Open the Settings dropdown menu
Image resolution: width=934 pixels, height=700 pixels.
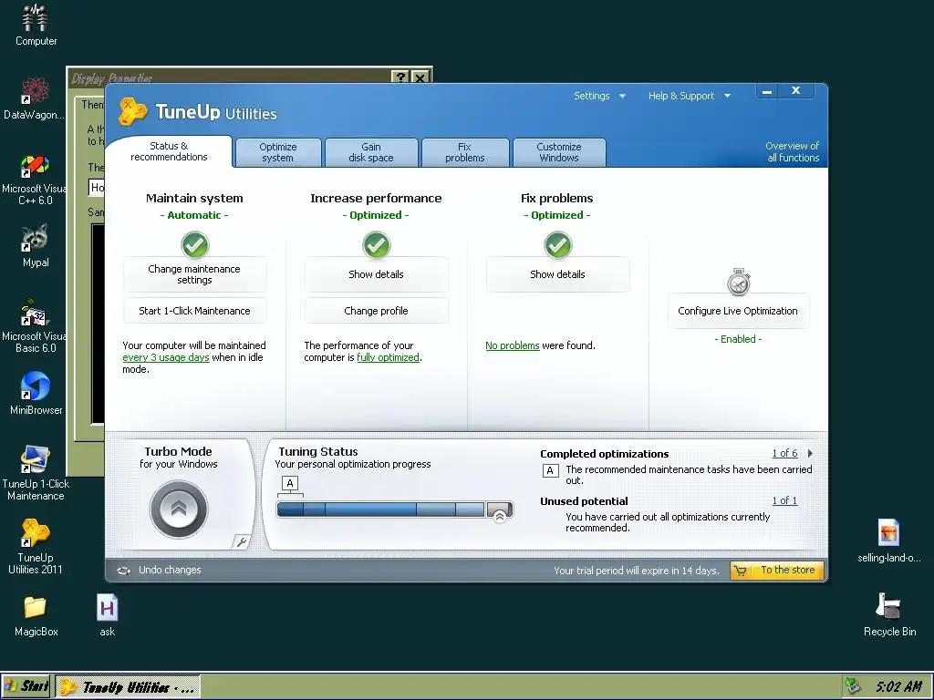599,96
